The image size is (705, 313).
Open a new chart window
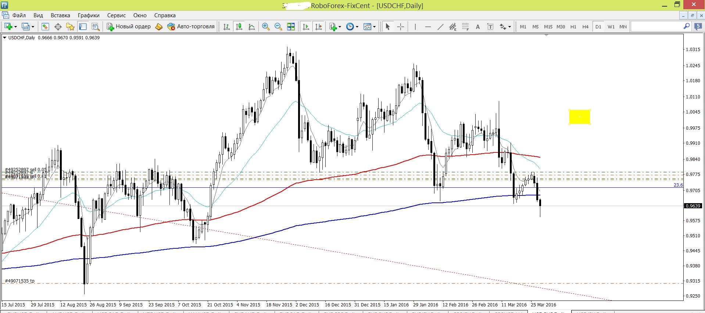pos(8,26)
